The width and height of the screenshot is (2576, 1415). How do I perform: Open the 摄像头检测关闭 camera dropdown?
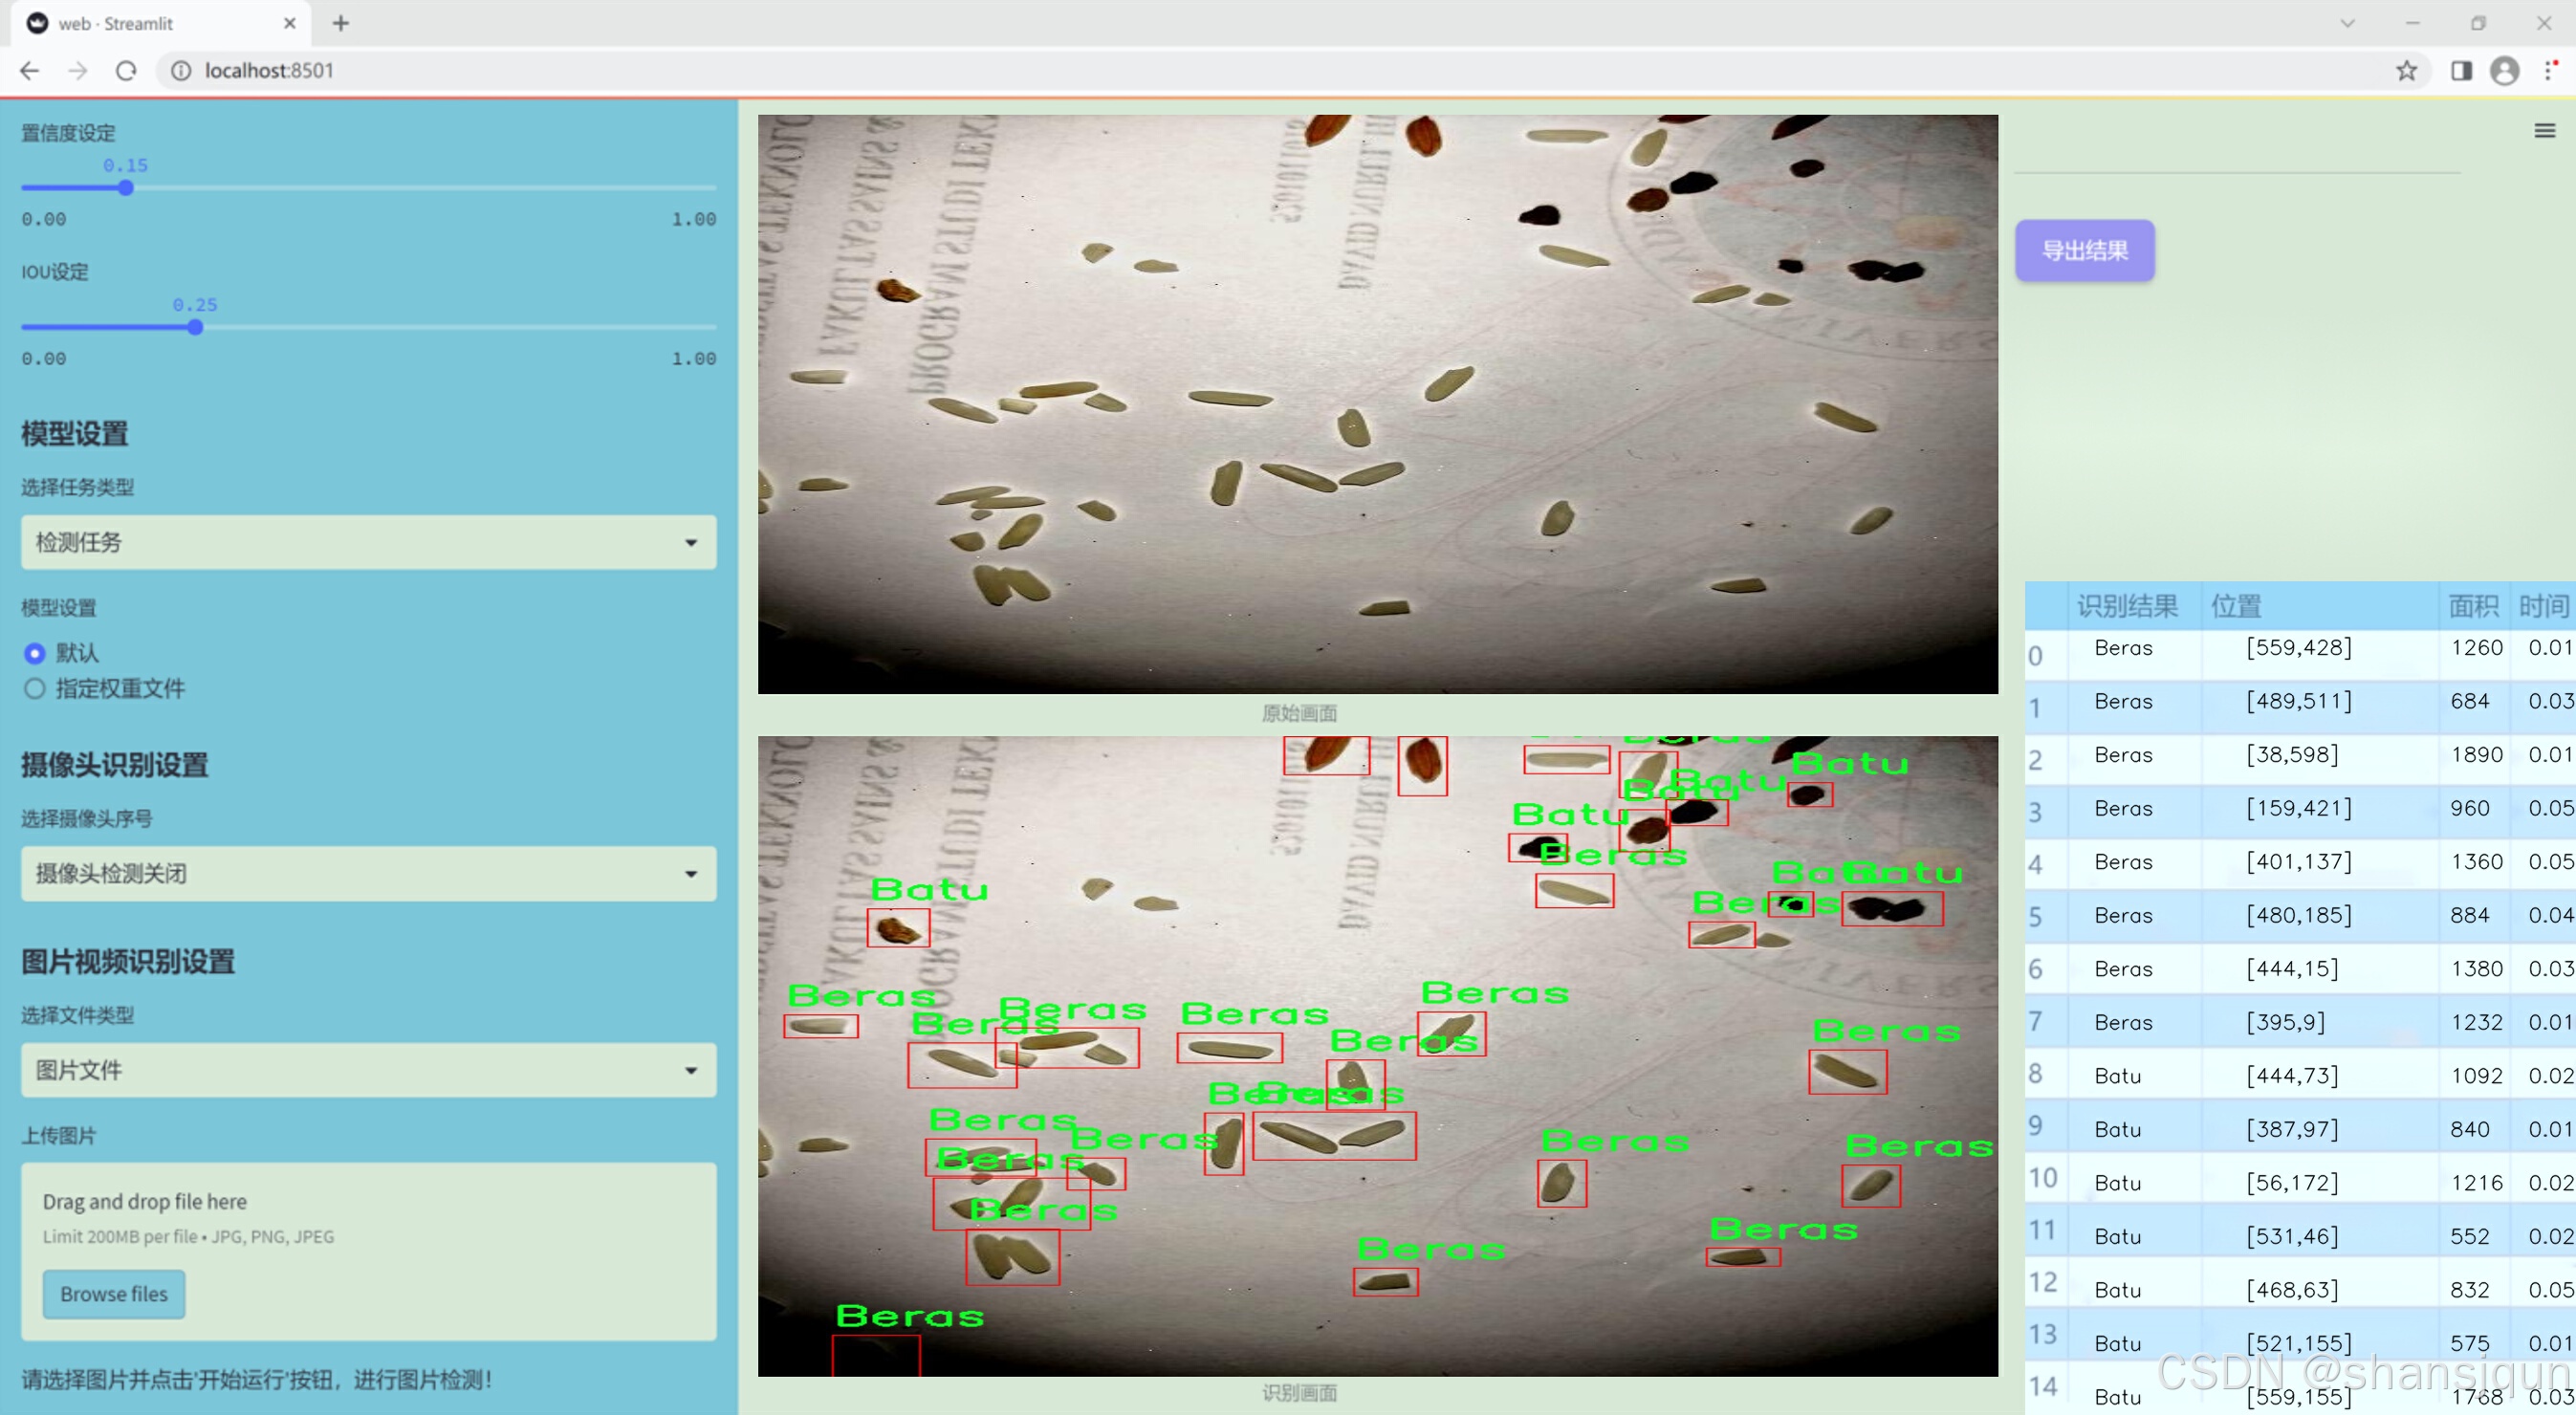pos(368,873)
